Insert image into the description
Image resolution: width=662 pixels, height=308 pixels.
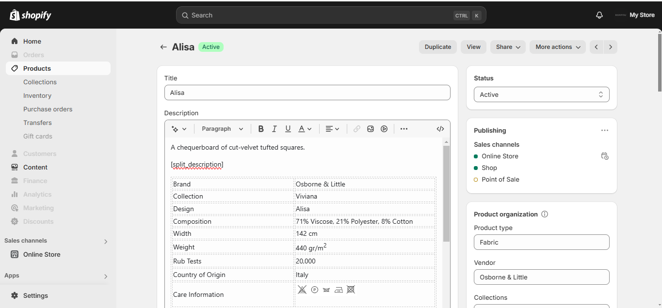pyautogui.click(x=371, y=129)
